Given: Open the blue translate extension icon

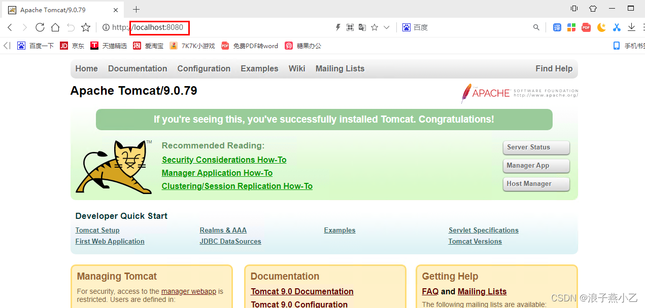Looking at the screenshot, I should (557, 27).
